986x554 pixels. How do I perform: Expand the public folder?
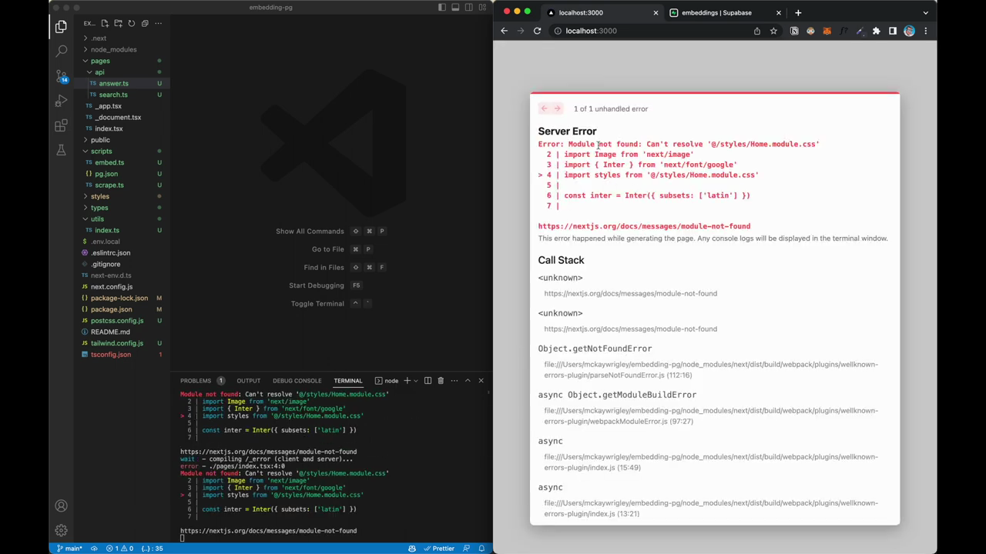pos(100,140)
